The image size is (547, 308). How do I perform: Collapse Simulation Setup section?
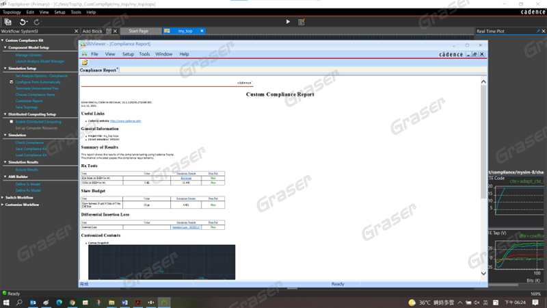tap(5, 68)
